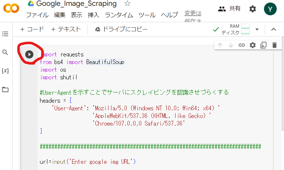Copy link to cell icon
This screenshot has width=284, height=170.
click(x=241, y=45)
